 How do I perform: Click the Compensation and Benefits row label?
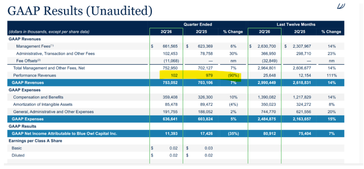[x=38, y=97]
